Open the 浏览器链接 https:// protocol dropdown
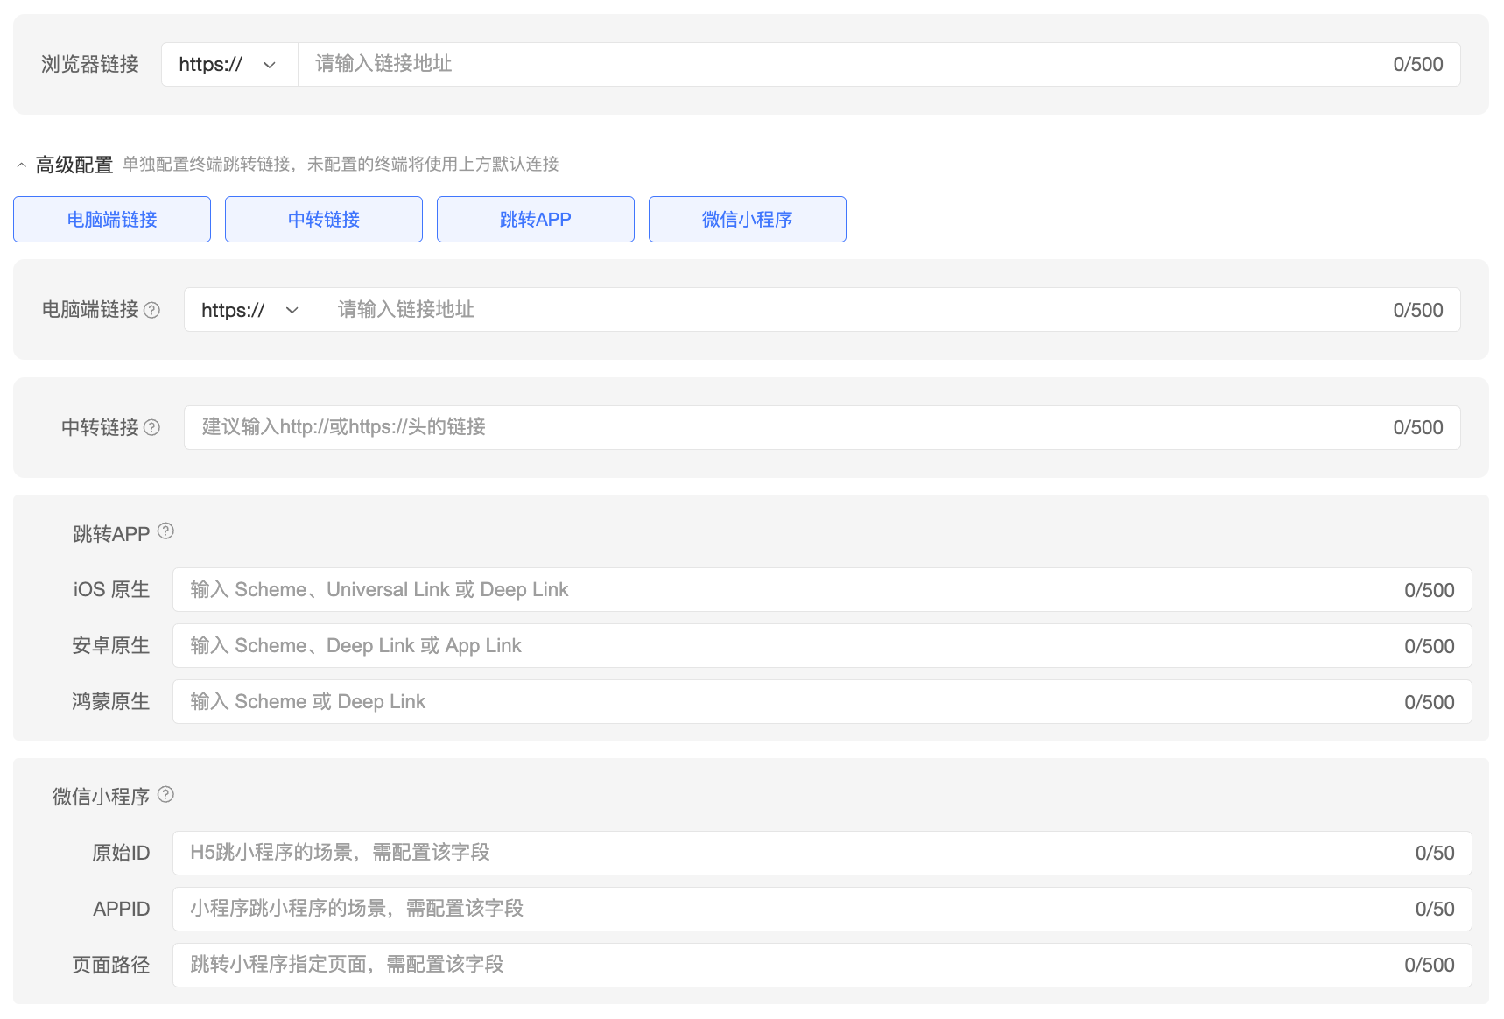This screenshot has height=1019, width=1504. 229,64
